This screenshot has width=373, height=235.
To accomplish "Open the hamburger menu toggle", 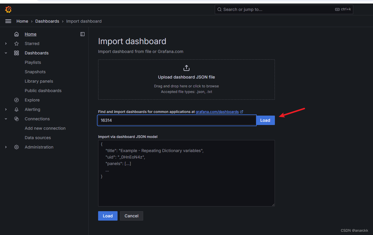I will click(x=8, y=21).
